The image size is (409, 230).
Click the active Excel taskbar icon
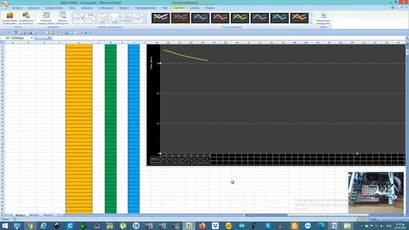pyautogui.click(x=189, y=226)
